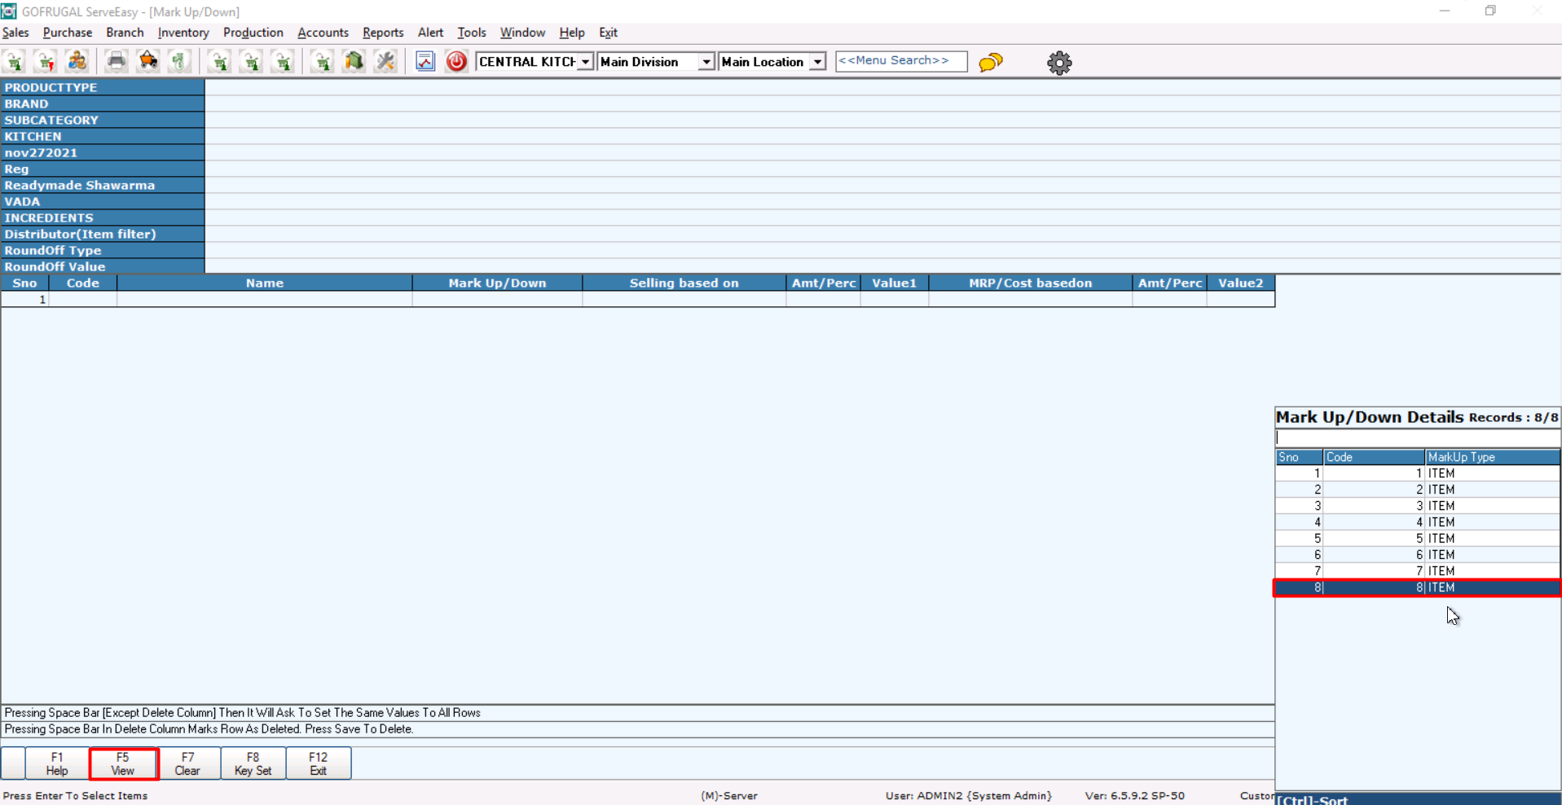
Task: Click the Name column header
Action: (265, 283)
